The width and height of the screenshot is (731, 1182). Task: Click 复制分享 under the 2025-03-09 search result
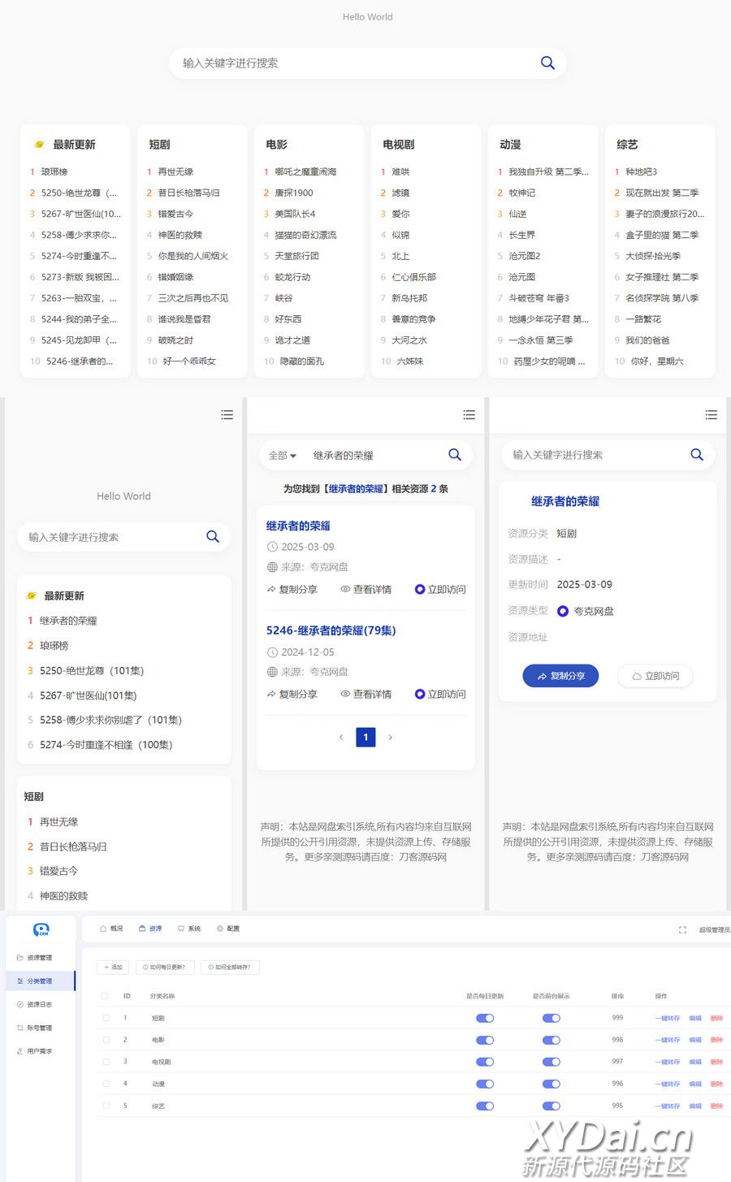[292, 590]
